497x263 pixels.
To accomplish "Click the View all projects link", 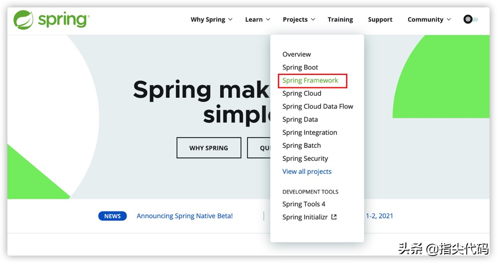I will click(307, 172).
